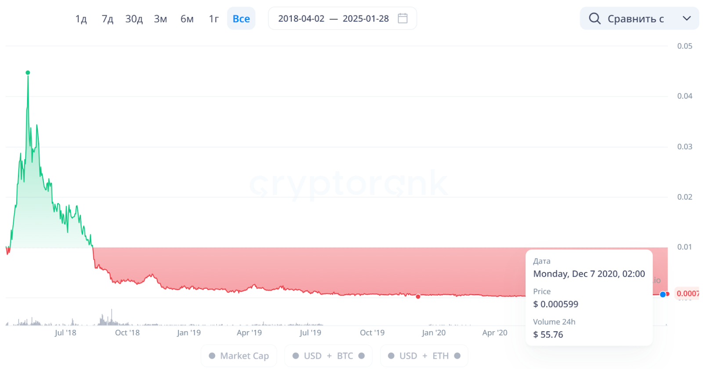Toggle the USD + BTC comparison
703x369 pixels.
point(328,356)
